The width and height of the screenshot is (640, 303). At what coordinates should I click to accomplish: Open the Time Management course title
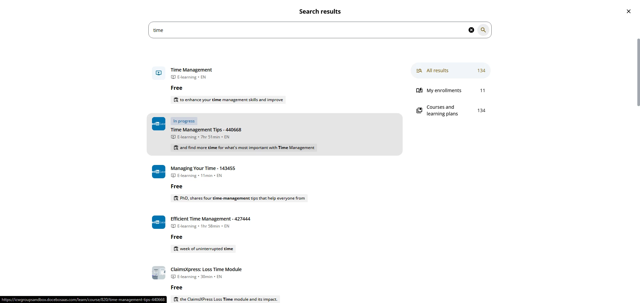point(191,70)
